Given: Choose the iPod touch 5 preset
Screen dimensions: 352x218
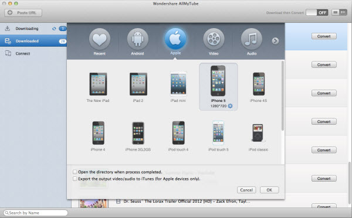Looking at the screenshot, I should (218, 136).
